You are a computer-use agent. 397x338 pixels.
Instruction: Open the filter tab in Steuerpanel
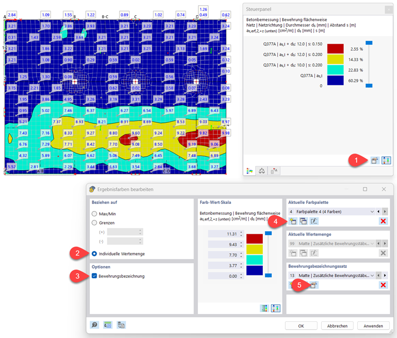pyautogui.click(x=274, y=171)
